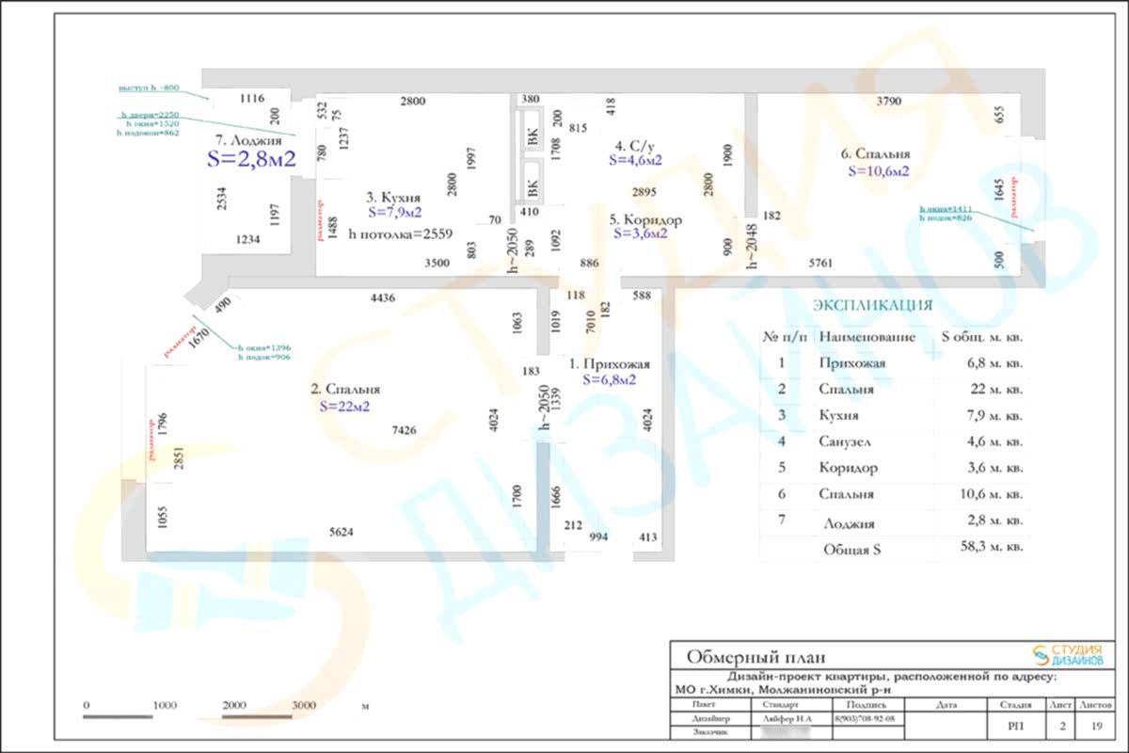Click the "3. Кухня" room label
The width and height of the screenshot is (1129, 753).
click(x=393, y=198)
